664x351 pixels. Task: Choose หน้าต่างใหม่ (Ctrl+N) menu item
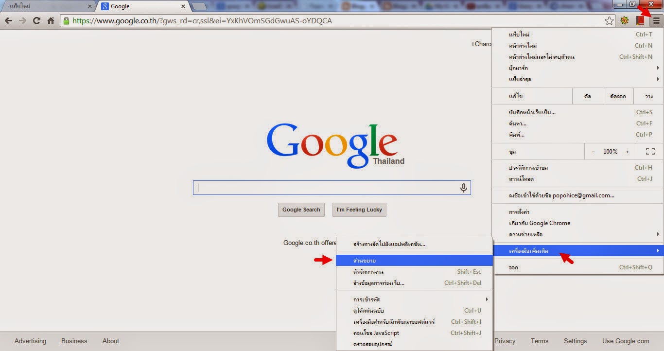[x=577, y=46]
